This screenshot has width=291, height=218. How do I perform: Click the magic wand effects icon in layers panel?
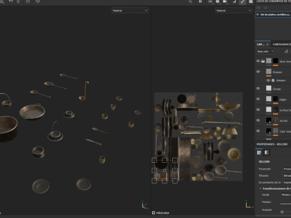coord(286,51)
